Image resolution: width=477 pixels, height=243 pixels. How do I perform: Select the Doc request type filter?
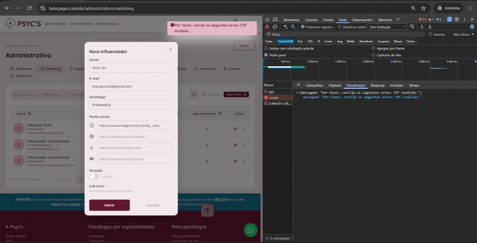(301, 41)
